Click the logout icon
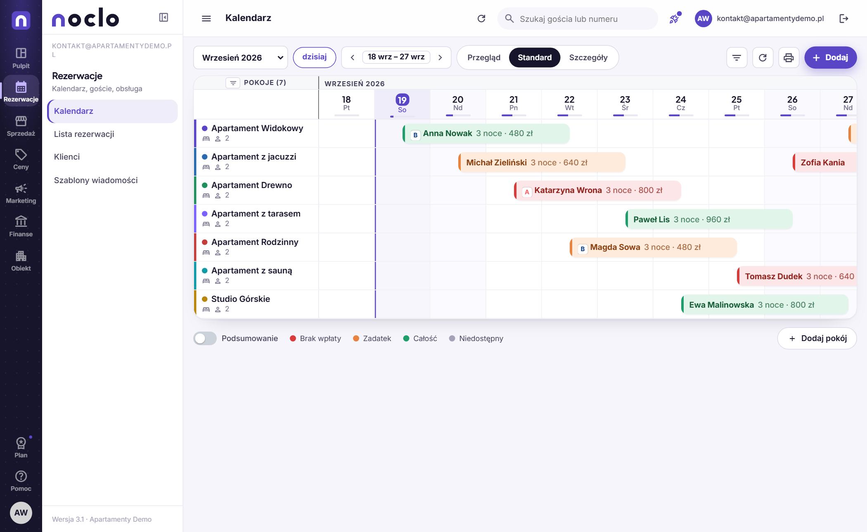The height and width of the screenshot is (532, 867). (844, 19)
